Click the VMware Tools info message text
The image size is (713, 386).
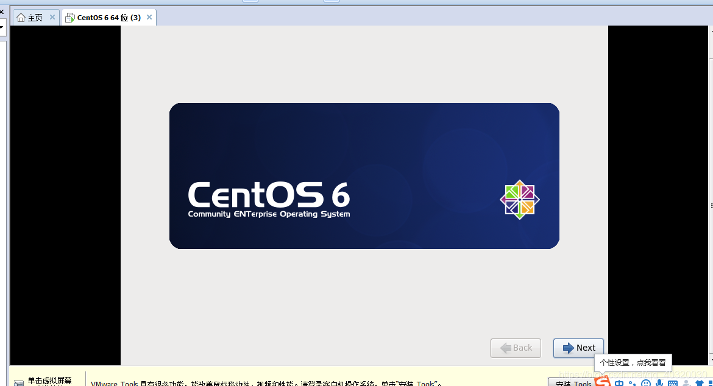(266, 383)
